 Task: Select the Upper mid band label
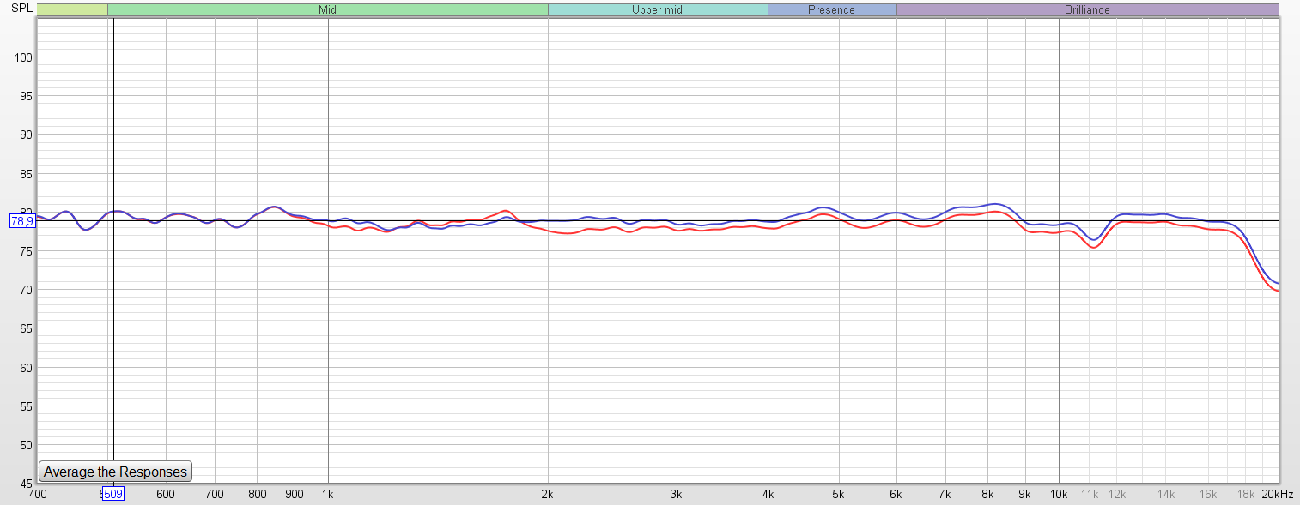point(657,10)
